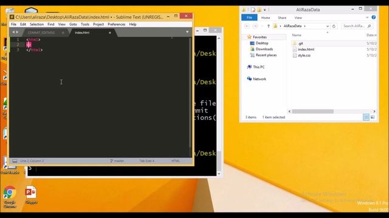Click line number 3 in the gutter
Screen dimensions: 389x218
tap(18, 50)
